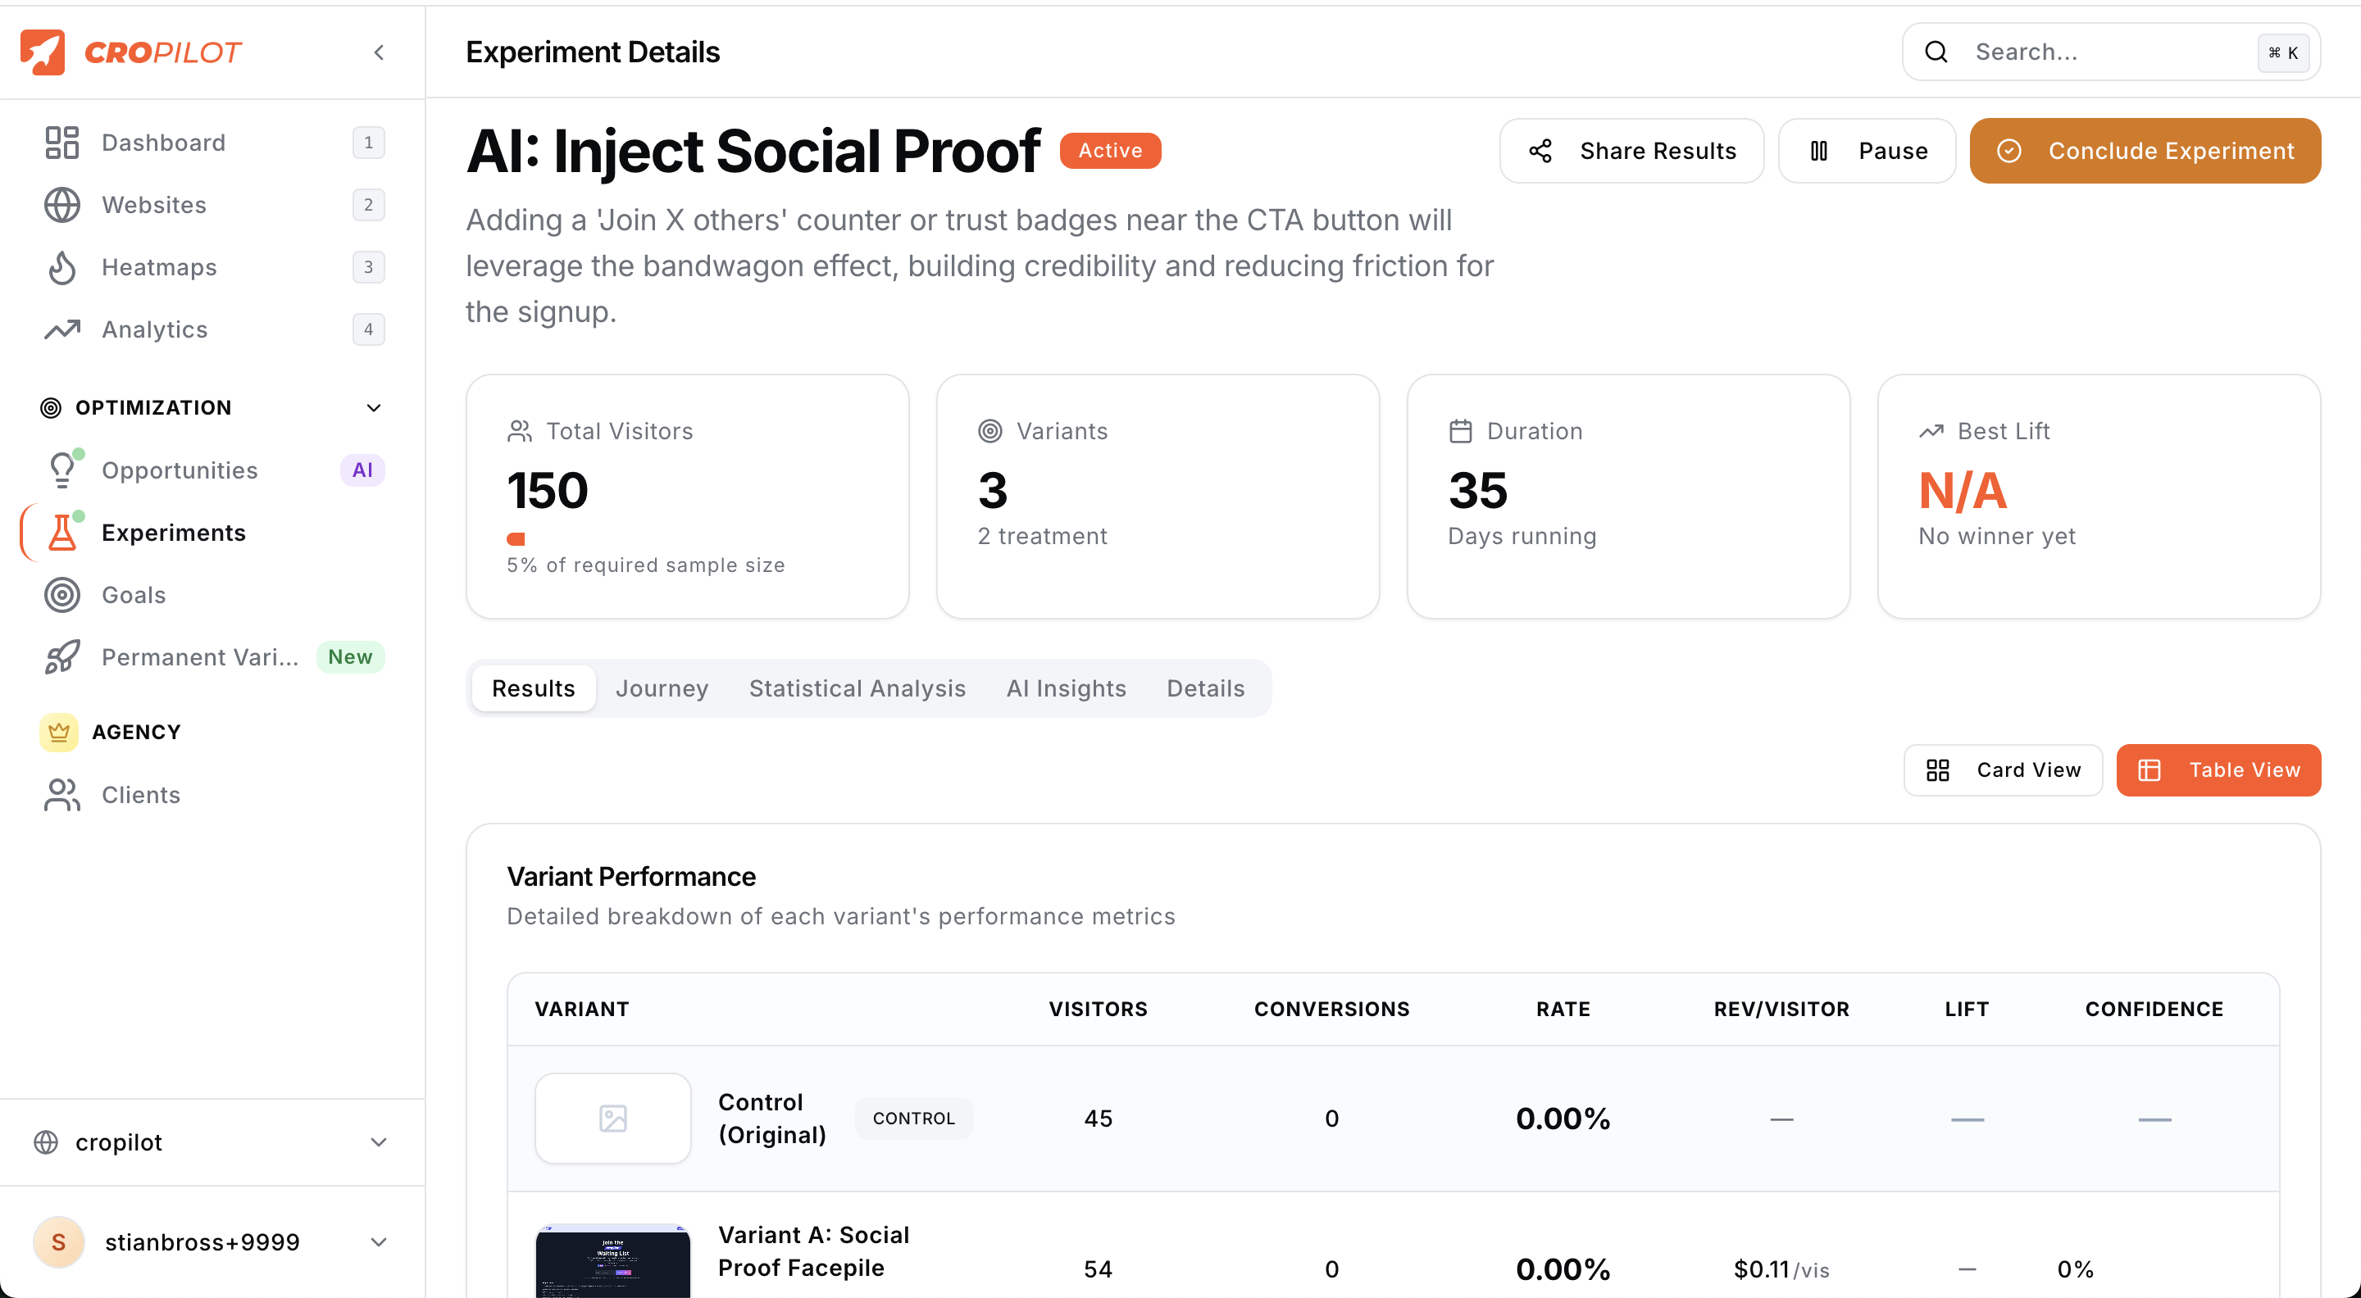2361x1298 pixels.
Task: Toggle Table View for variants
Action: click(2218, 769)
